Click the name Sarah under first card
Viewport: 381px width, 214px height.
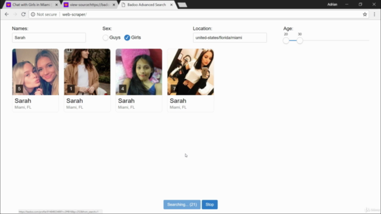click(x=23, y=100)
